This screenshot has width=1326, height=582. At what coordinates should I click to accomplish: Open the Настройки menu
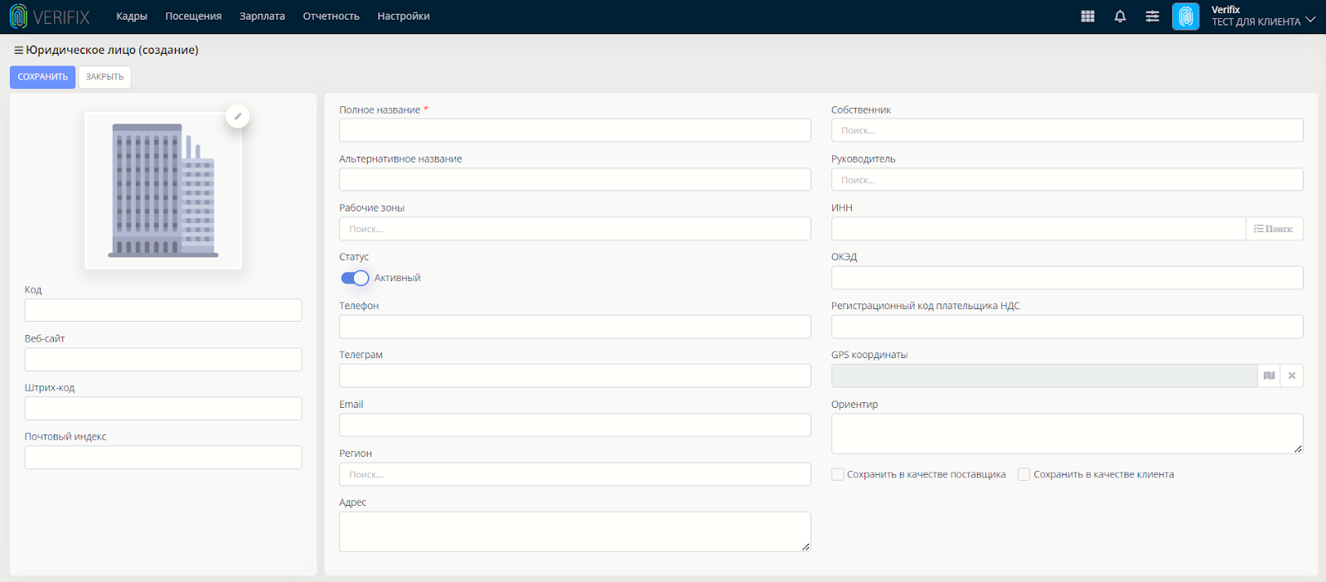(x=404, y=17)
